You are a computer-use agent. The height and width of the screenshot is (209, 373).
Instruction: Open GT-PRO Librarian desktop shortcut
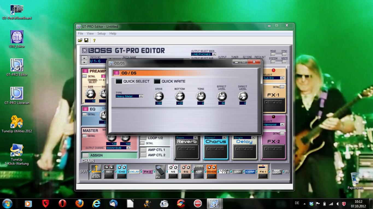click(17, 96)
